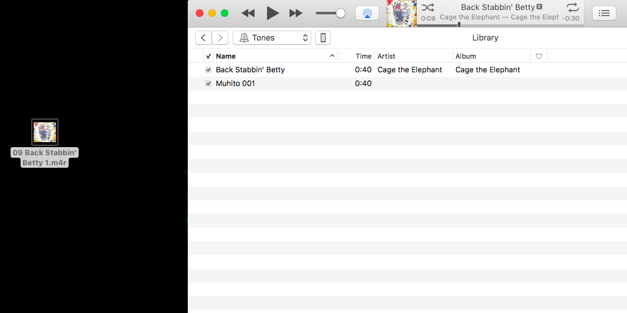The height and width of the screenshot is (313, 627).
Task: Uncheck the Muhito 001 tone
Action: (x=208, y=84)
